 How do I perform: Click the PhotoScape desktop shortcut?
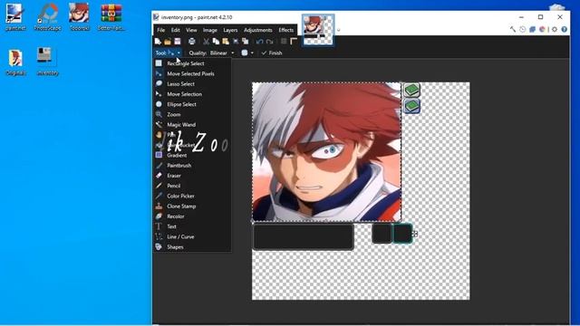(47, 17)
